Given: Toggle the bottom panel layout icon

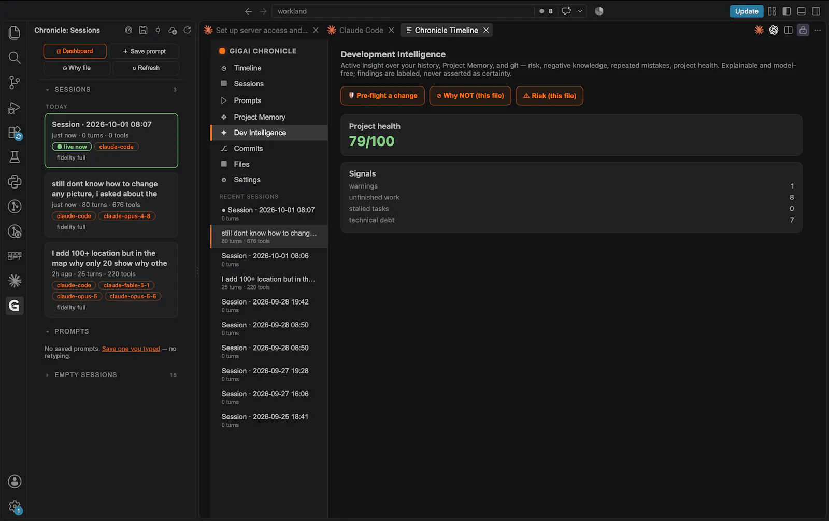Looking at the screenshot, I should [x=801, y=11].
